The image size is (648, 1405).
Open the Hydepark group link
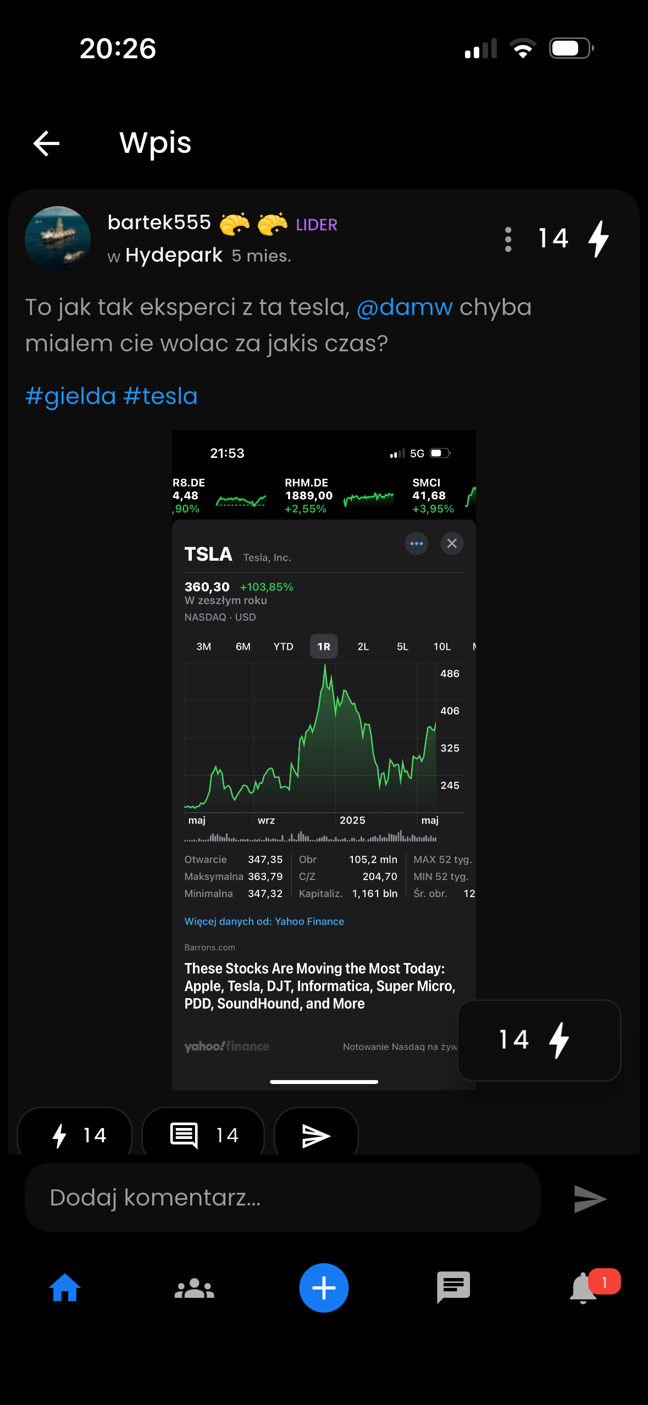pos(174,256)
